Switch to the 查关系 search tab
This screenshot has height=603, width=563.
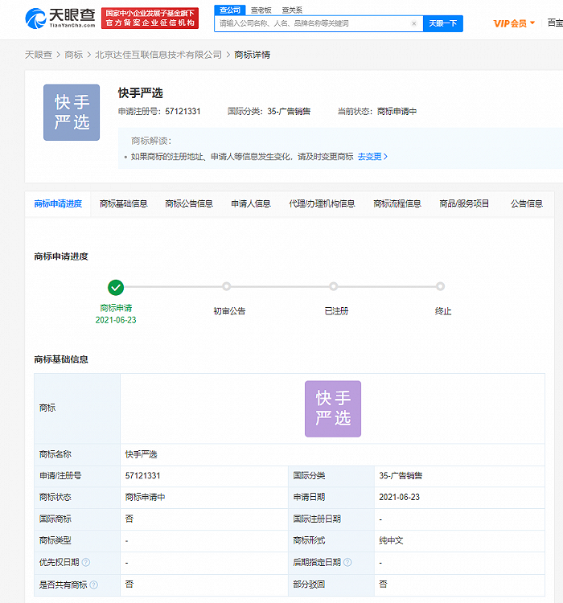coord(292,10)
